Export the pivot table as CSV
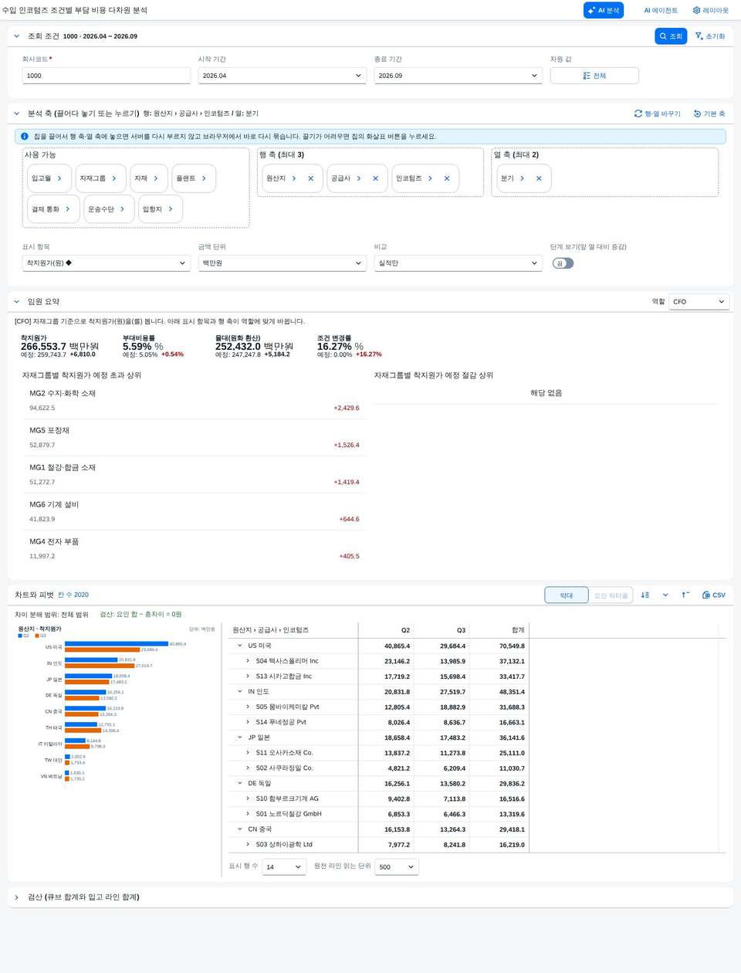 pyautogui.click(x=714, y=595)
